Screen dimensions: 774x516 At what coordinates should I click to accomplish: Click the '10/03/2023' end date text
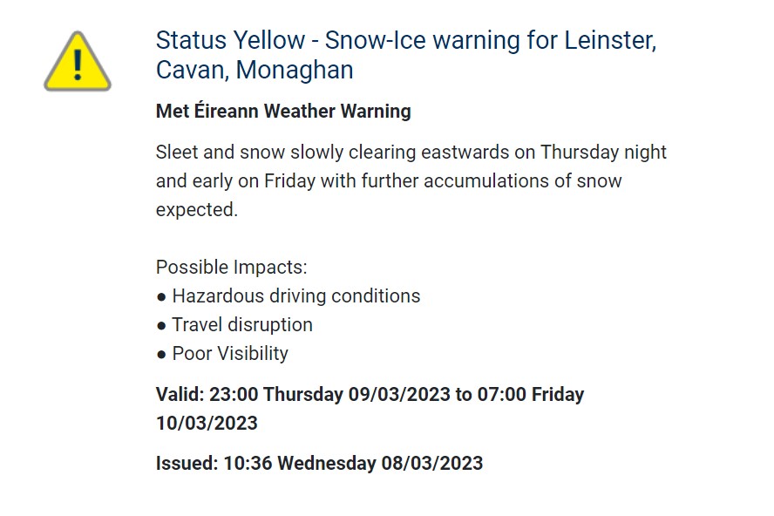[207, 423]
